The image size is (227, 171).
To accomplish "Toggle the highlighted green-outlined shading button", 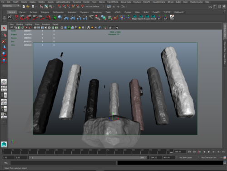I will coord(69,28).
